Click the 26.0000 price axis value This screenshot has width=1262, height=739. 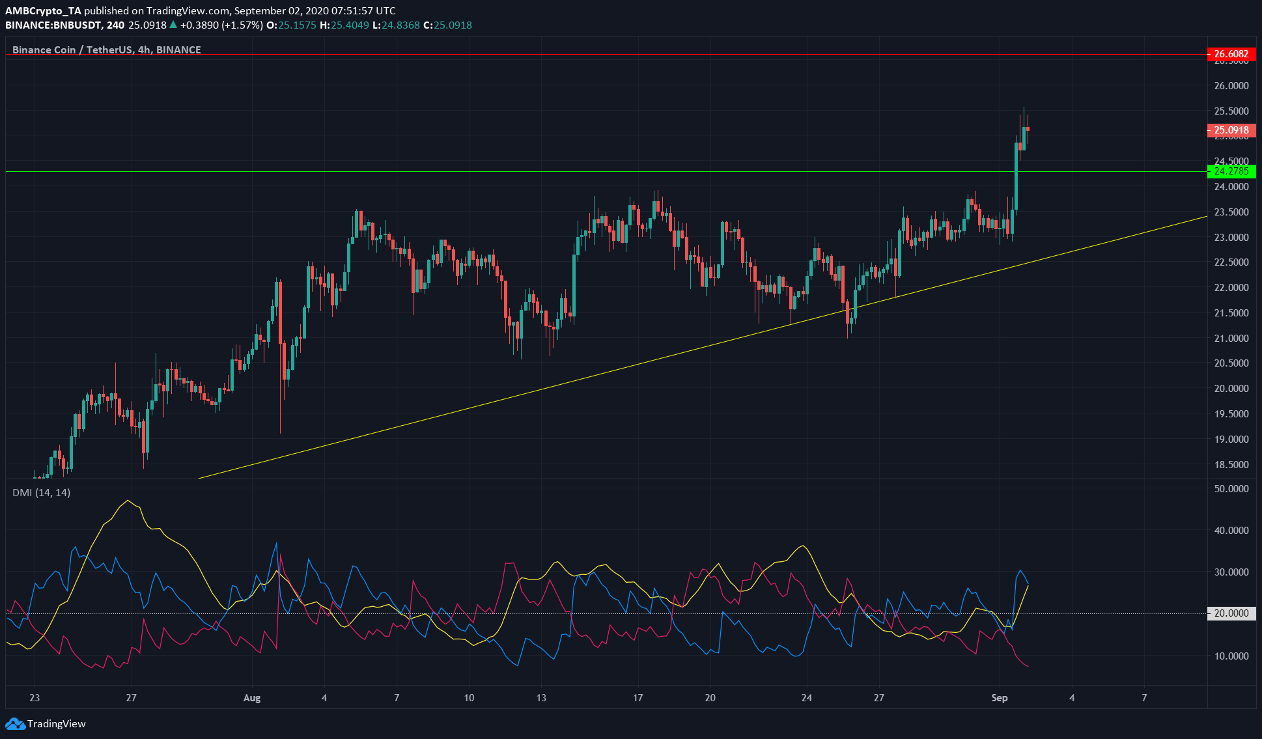point(1231,86)
